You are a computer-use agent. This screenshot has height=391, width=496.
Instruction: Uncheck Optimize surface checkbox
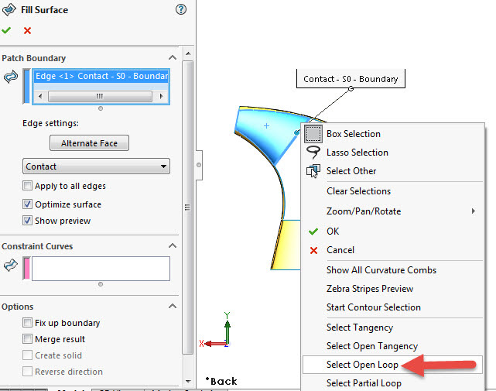27,204
